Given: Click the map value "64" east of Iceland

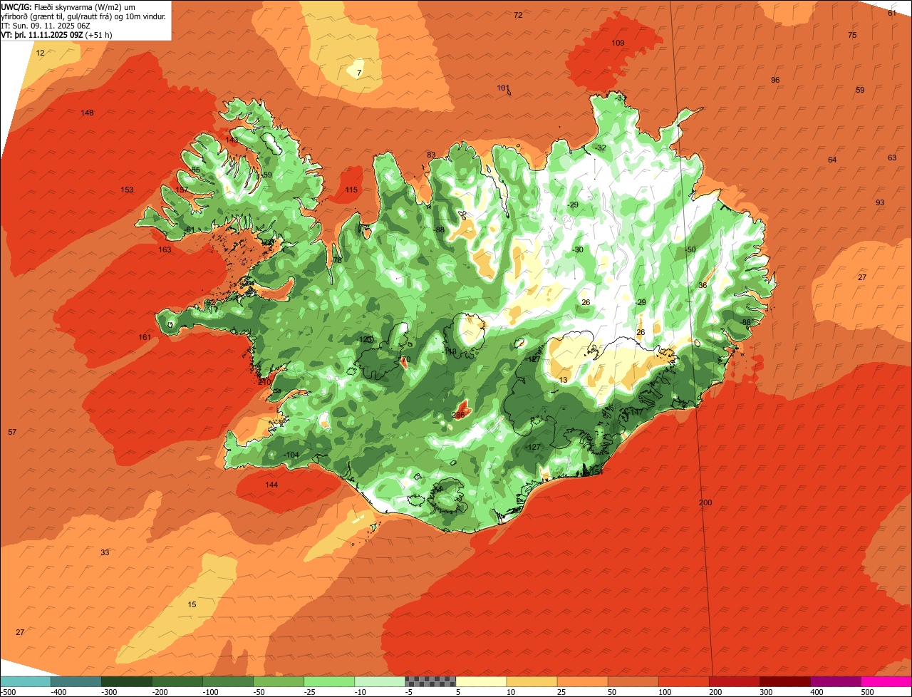Looking at the screenshot, I should 832,160.
